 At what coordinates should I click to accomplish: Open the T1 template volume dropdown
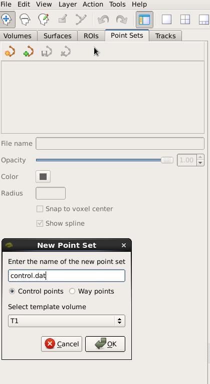[x=67, y=321]
